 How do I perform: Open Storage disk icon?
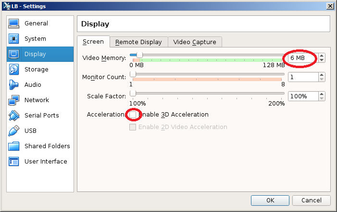pos(14,70)
